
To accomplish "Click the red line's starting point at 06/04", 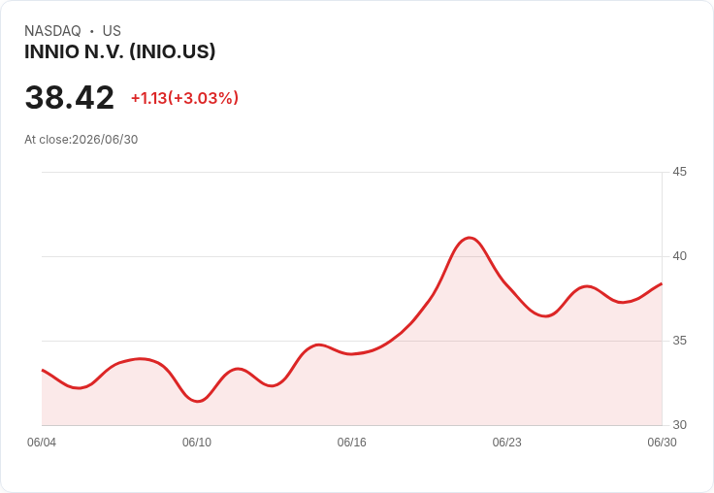I will coord(43,370).
